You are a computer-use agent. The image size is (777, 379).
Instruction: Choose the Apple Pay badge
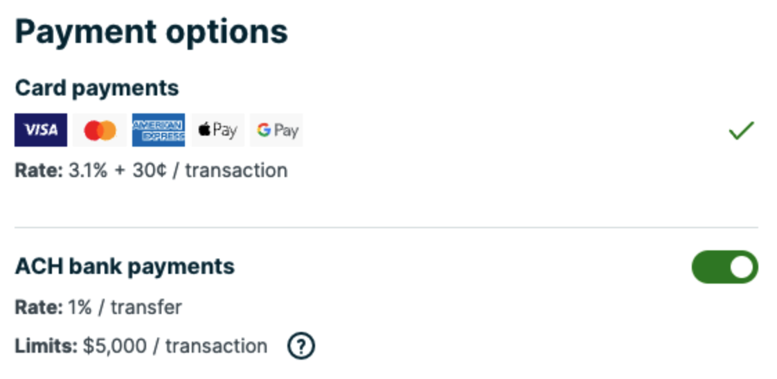(x=218, y=130)
